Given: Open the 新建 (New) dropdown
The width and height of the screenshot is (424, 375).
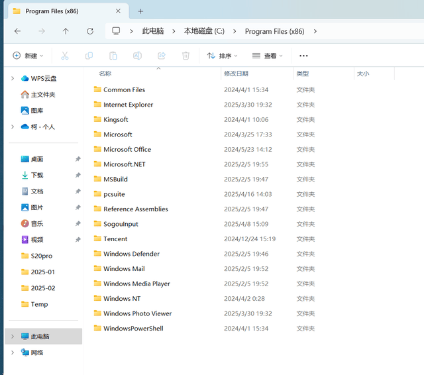Looking at the screenshot, I should 28,56.
